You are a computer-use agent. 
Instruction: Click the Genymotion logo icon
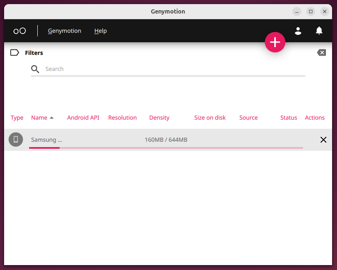pos(20,31)
